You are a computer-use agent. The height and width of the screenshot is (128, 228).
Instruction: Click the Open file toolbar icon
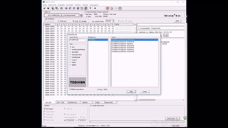pos(45,8)
